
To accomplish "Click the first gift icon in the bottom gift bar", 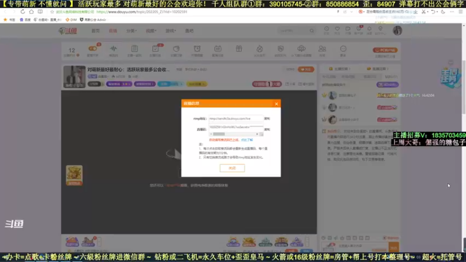I will [72, 242].
